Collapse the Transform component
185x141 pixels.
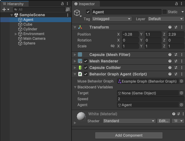(x=75, y=27)
